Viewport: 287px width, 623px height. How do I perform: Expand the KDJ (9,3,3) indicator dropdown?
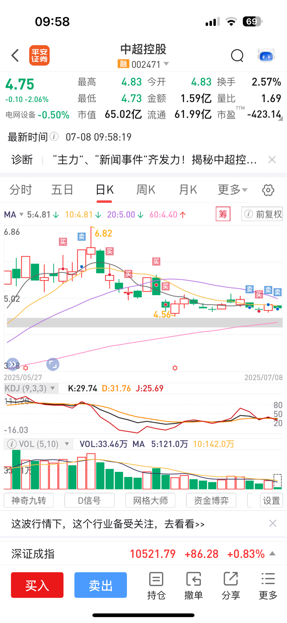(53, 388)
